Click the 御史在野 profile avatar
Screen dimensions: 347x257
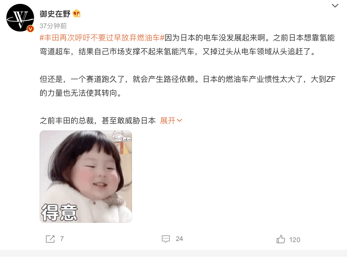[x=20, y=18]
